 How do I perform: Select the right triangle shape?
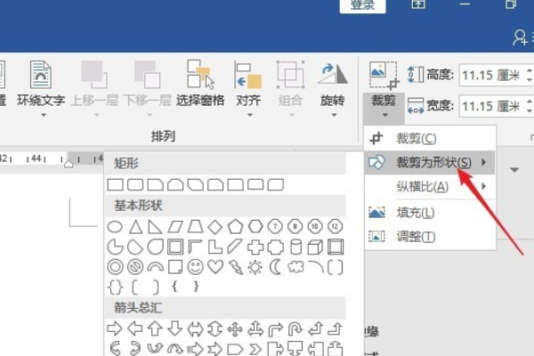[155, 227]
